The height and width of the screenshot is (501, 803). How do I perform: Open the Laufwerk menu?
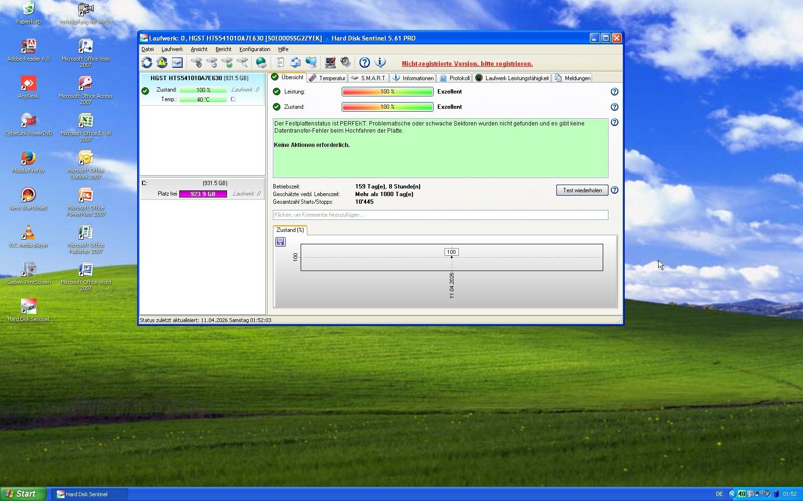coord(172,49)
